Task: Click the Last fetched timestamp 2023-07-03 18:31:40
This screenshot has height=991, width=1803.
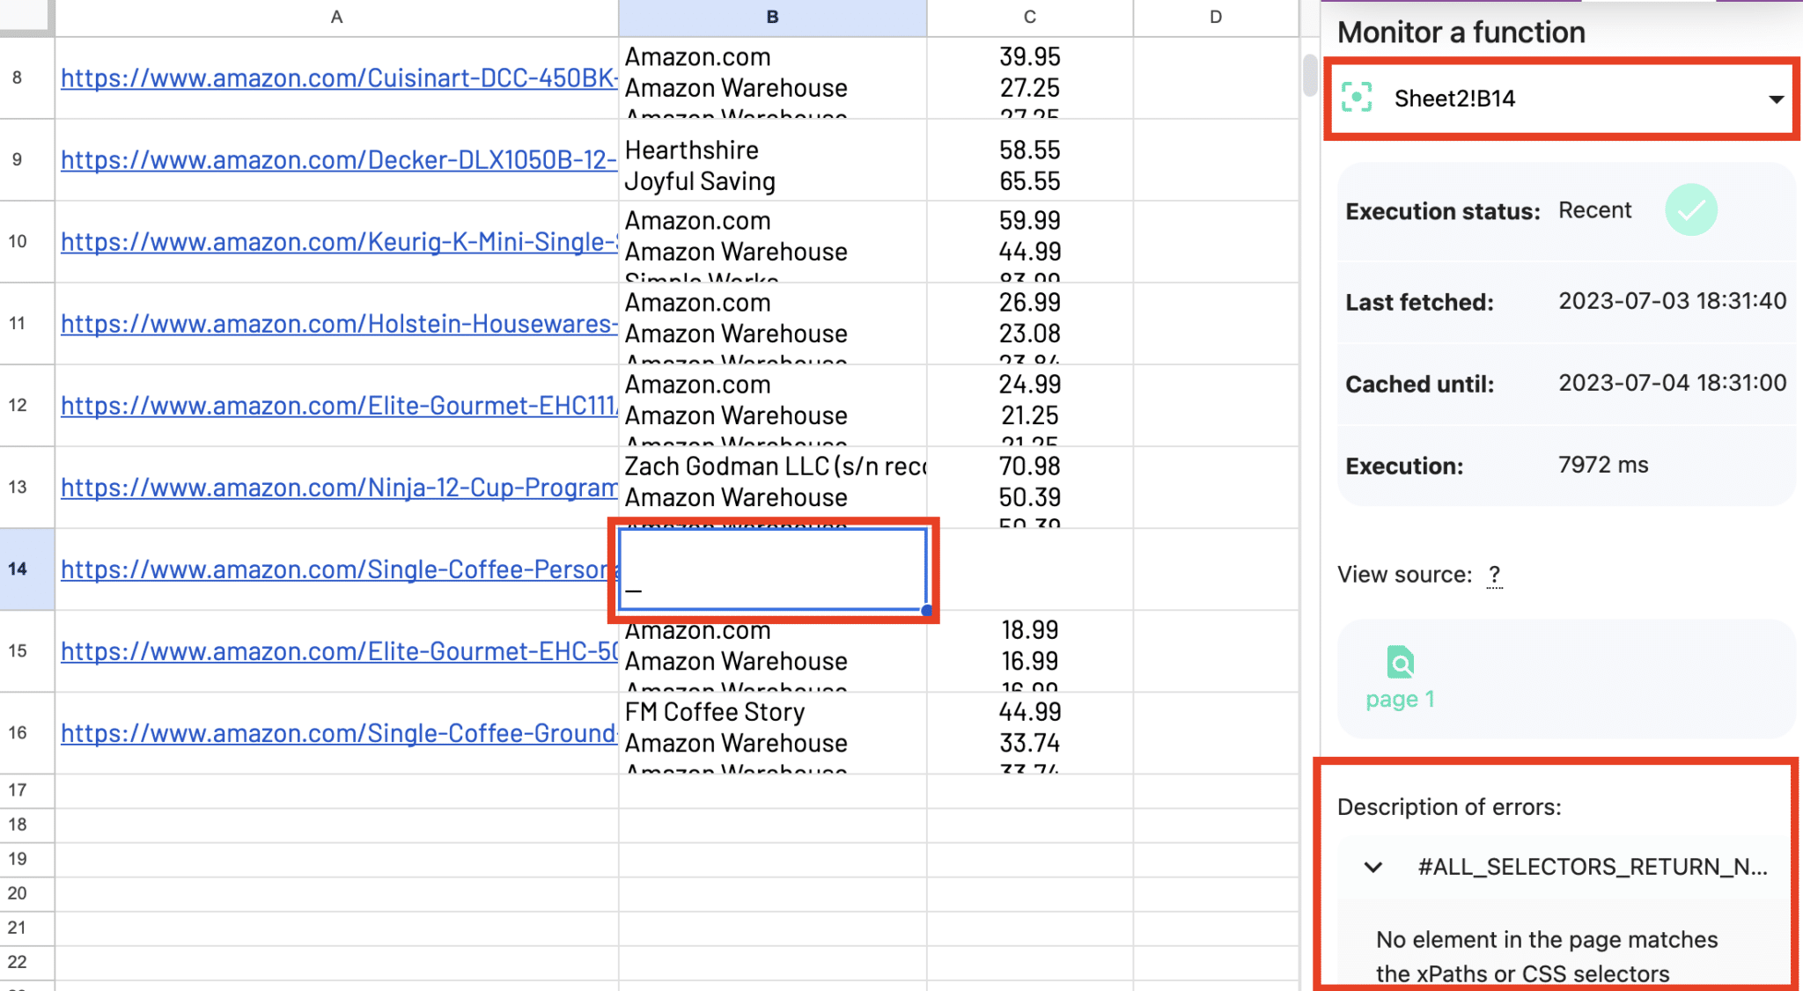Action: click(1672, 301)
